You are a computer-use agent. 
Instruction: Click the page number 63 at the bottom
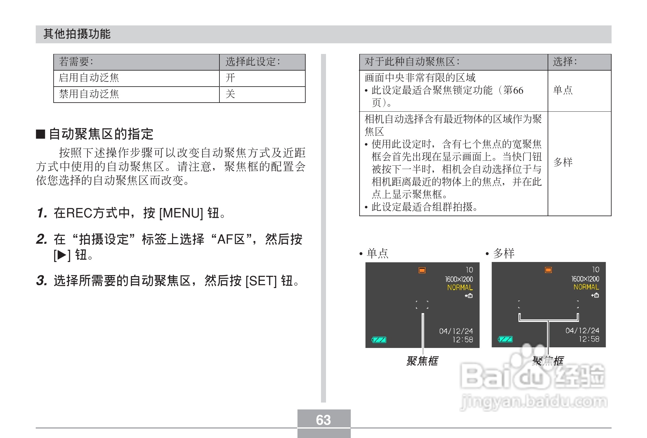[323, 419]
